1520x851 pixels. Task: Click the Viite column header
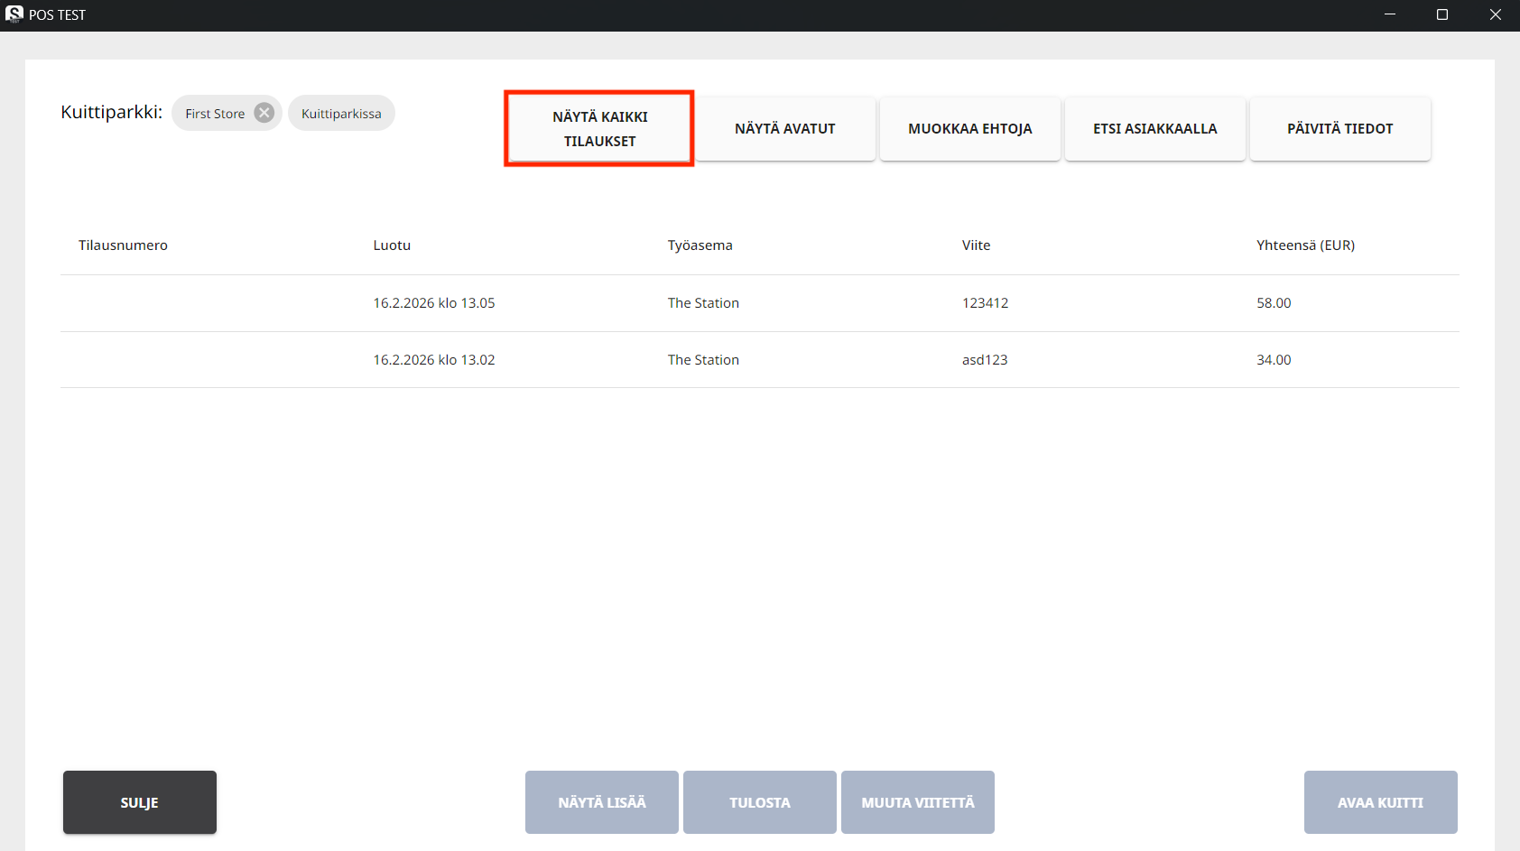tap(976, 245)
